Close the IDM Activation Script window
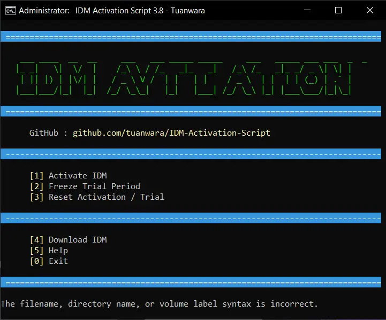The image size is (386, 320). click(370, 10)
